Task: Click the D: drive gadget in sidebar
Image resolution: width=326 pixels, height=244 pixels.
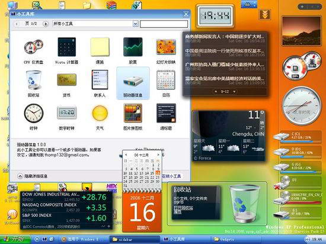Action: pyautogui.click(x=298, y=152)
